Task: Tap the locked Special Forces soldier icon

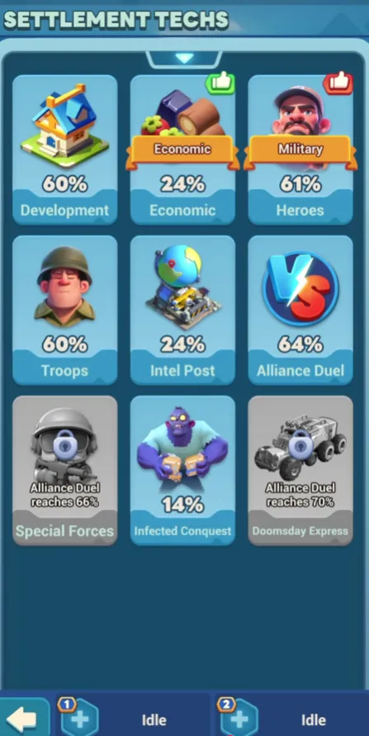Action: [64, 444]
